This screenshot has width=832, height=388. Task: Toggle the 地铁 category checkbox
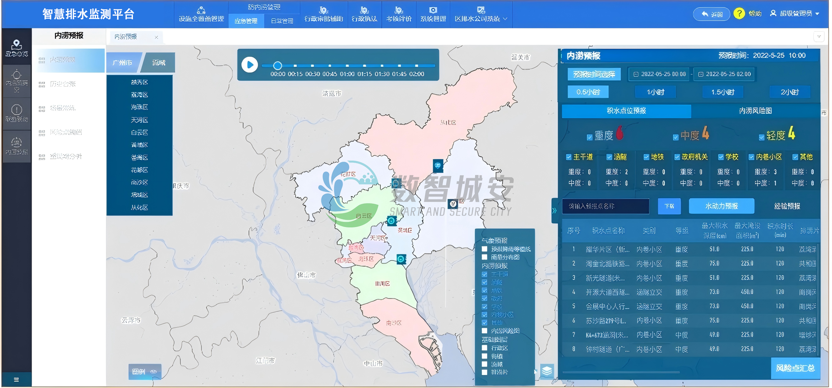[x=646, y=157]
